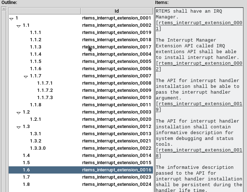
Task: Click Id cell rtems_interrupt_extension_0017
Action: pyautogui.click(x=117, y=47)
